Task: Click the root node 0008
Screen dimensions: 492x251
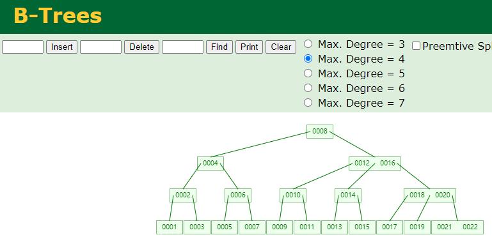Action: click(x=320, y=132)
